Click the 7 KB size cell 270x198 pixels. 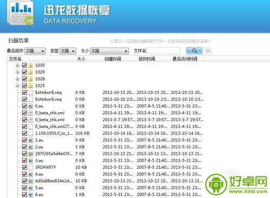(80, 154)
